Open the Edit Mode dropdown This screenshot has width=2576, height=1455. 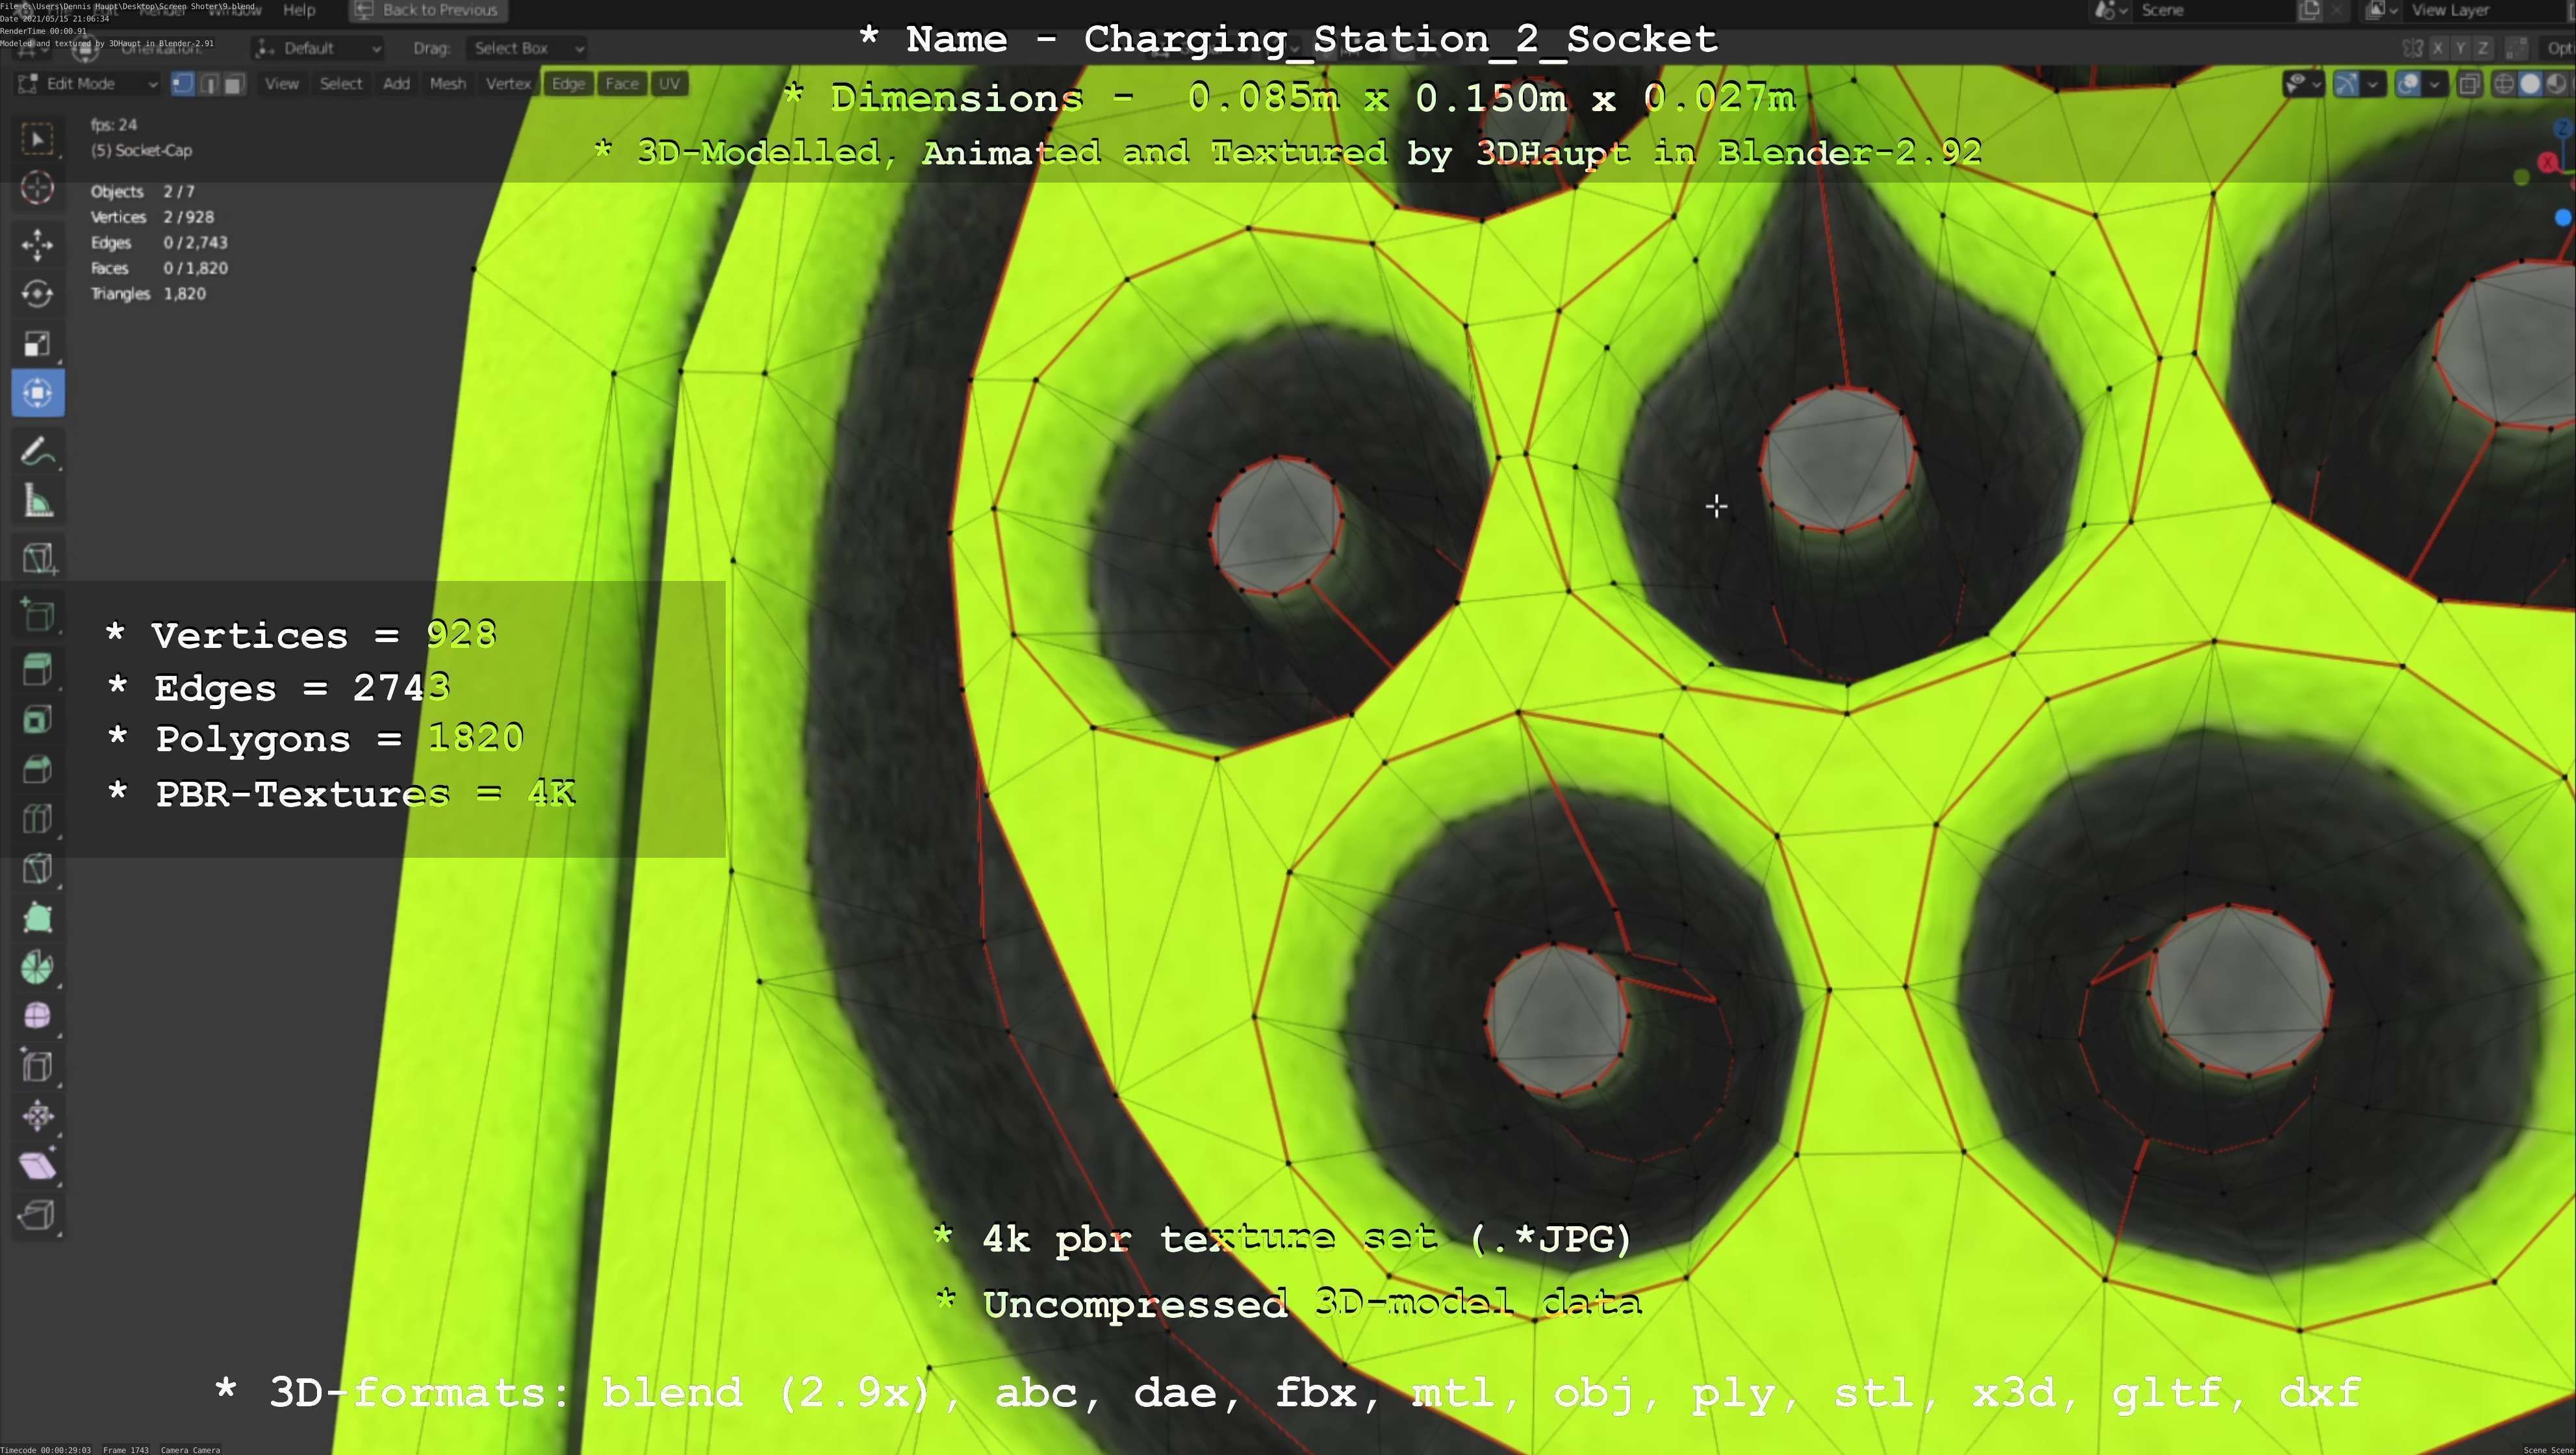pyautogui.click(x=87, y=84)
